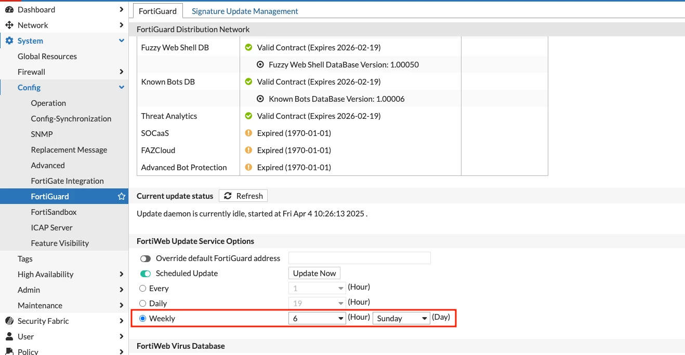Viewport: 685px width, 355px height.
Task: Click the Policy icon in sidebar
Action: click(x=9, y=351)
